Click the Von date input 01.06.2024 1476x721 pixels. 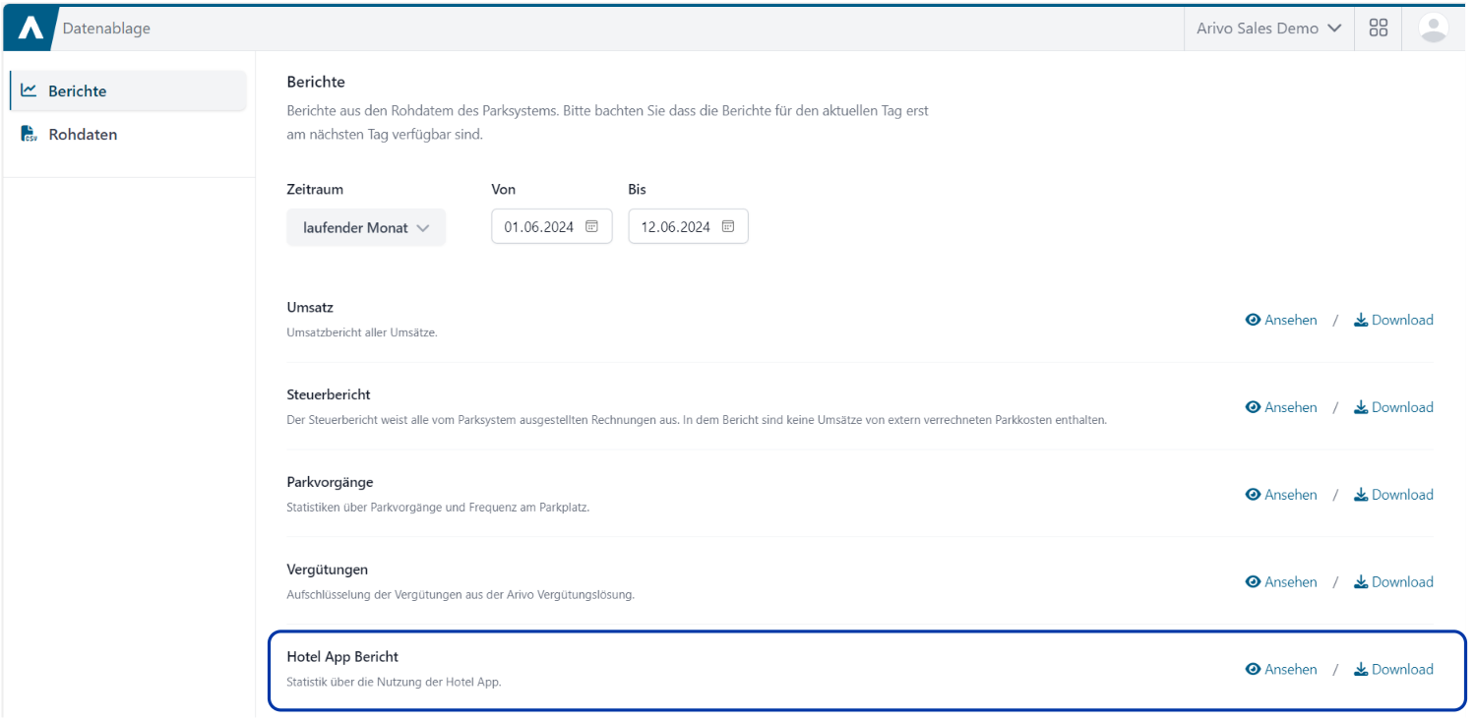coord(539,227)
